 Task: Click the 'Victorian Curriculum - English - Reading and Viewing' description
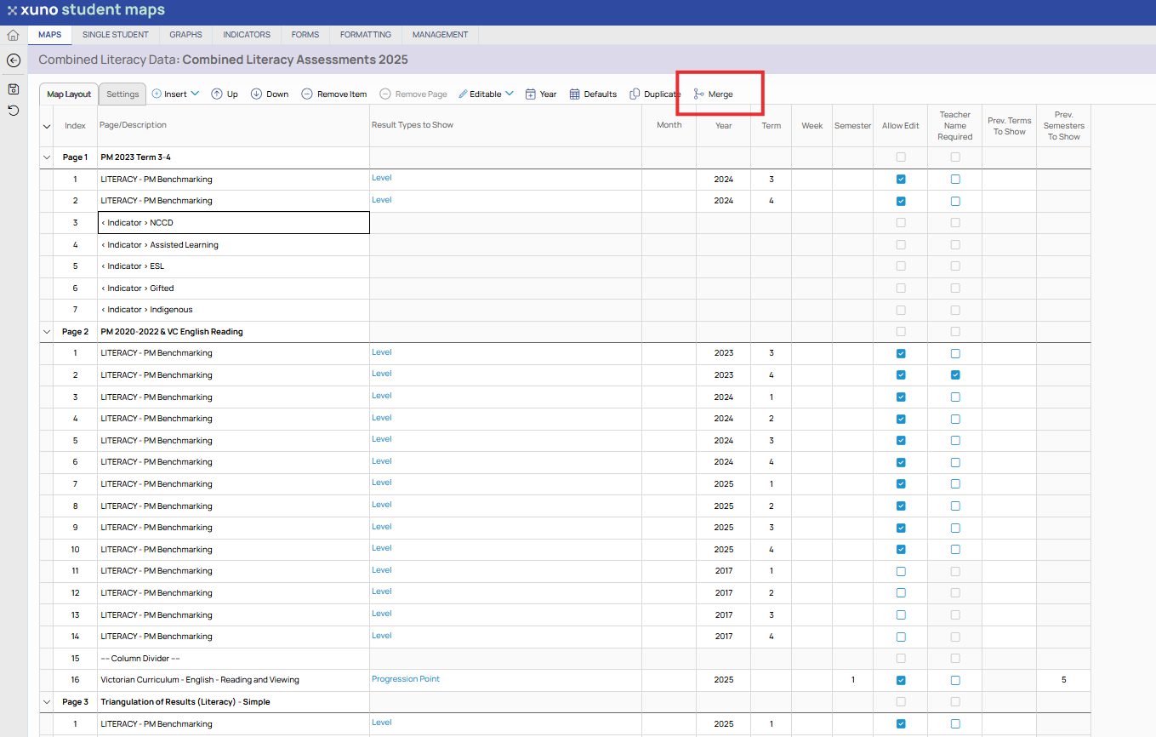click(200, 680)
